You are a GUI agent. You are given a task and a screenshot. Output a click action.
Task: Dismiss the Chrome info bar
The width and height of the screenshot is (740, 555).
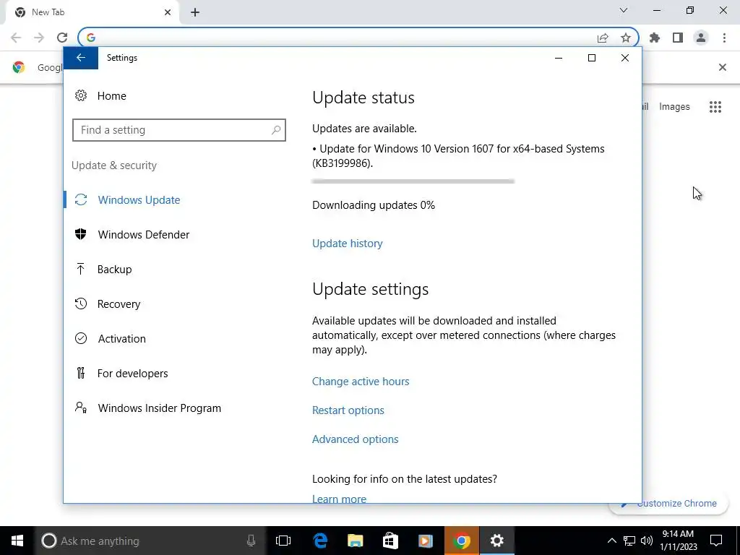(x=723, y=67)
